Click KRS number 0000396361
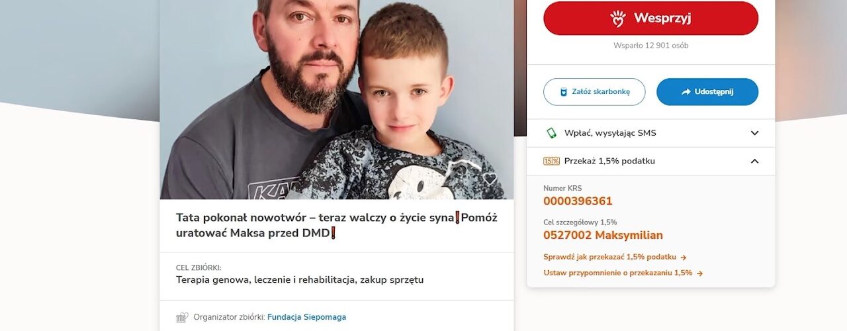This screenshot has width=847, height=331. point(578,201)
